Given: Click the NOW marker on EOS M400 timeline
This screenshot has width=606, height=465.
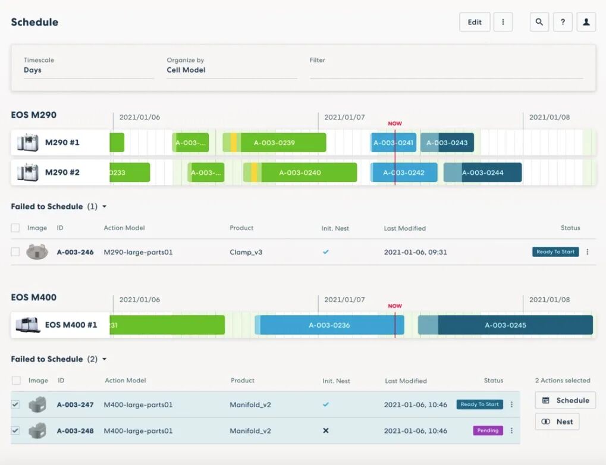Looking at the screenshot, I should 395,306.
